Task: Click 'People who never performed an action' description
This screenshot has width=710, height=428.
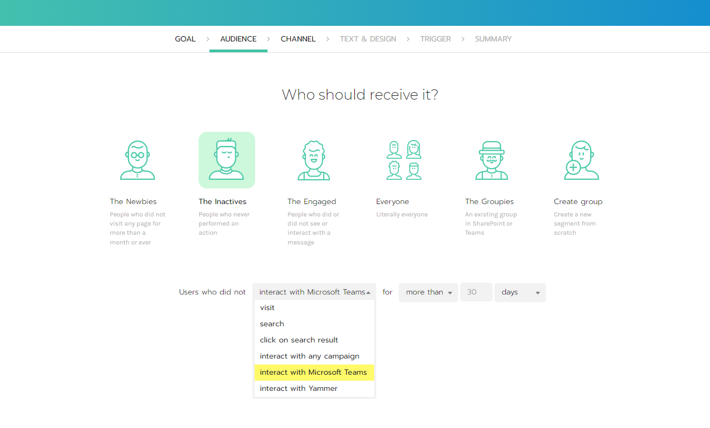Action: tap(224, 223)
